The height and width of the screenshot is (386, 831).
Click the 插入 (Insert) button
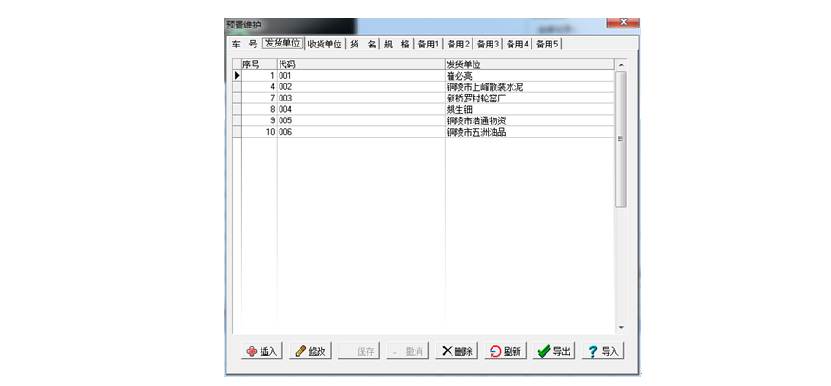tap(261, 351)
